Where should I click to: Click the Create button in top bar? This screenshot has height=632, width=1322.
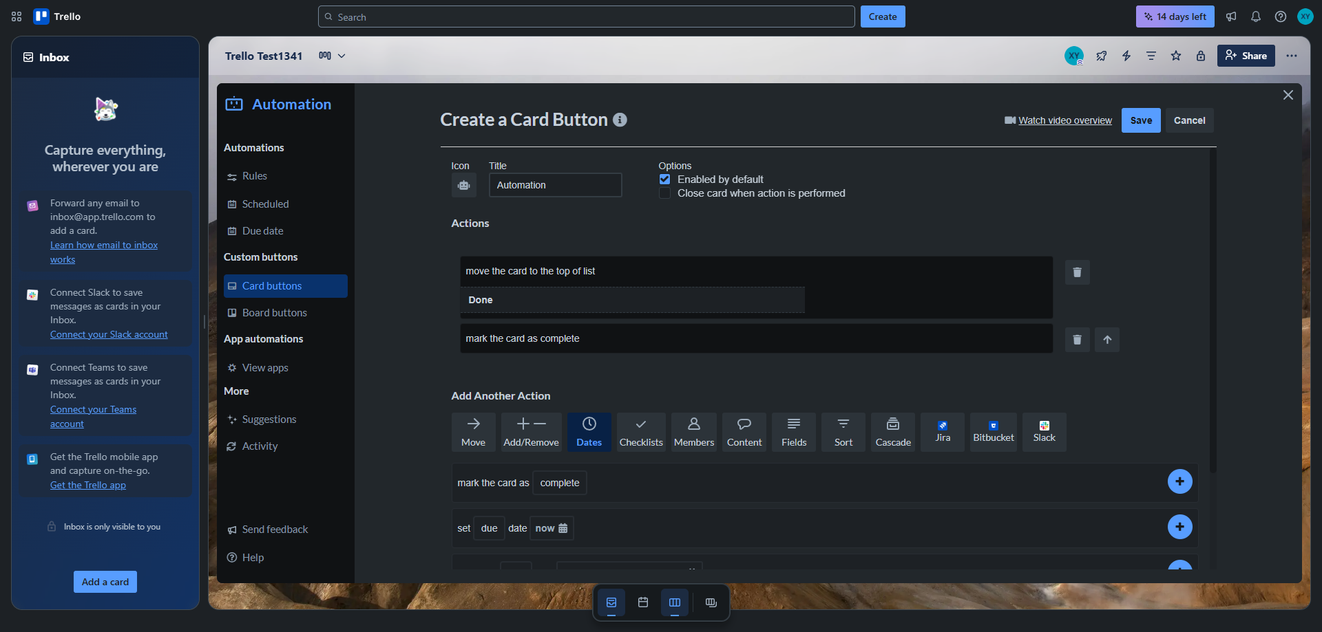pyautogui.click(x=883, y=17)
